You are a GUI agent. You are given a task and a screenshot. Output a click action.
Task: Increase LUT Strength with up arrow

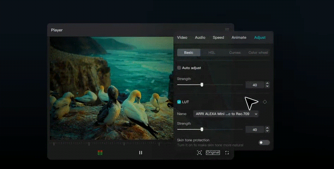(x=267, y=128)
